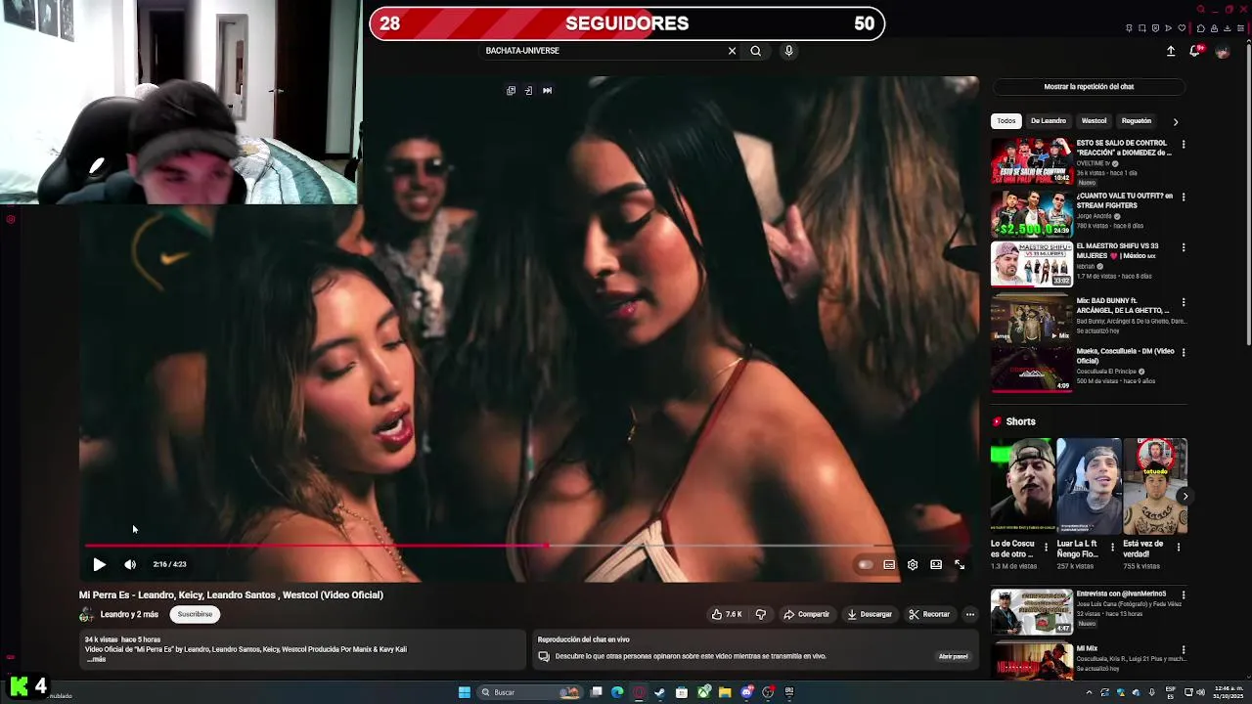This screenshot has width=1252, height=704.
Task: Open the notifications bell
Action: [1194, 51]
